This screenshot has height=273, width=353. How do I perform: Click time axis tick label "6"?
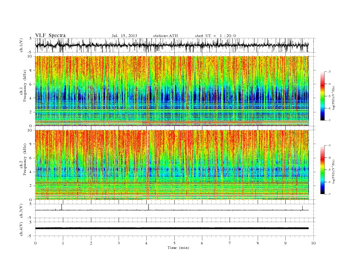pyautogui.click(x=202, y=243)
